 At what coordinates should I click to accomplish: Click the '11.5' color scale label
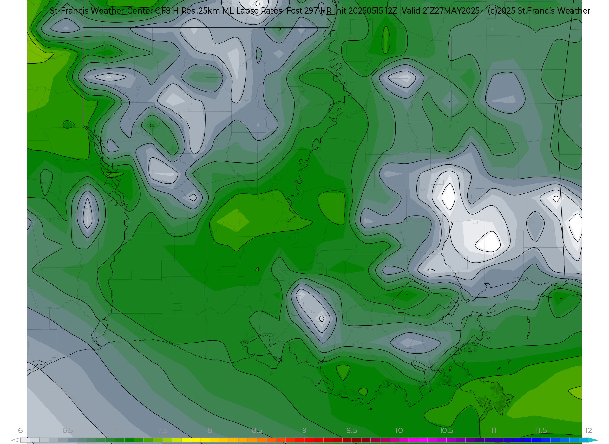click(x=541, y=430)
